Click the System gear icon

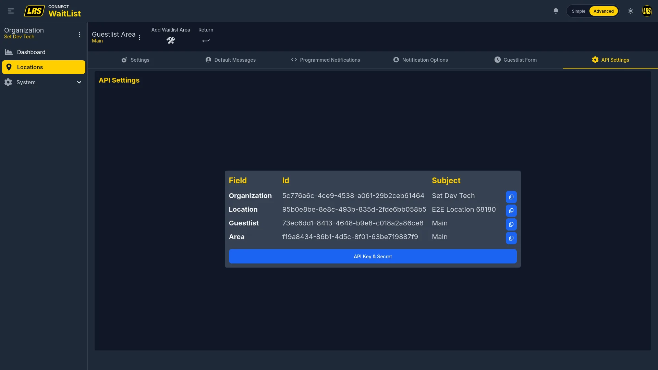tap(8, 82)
